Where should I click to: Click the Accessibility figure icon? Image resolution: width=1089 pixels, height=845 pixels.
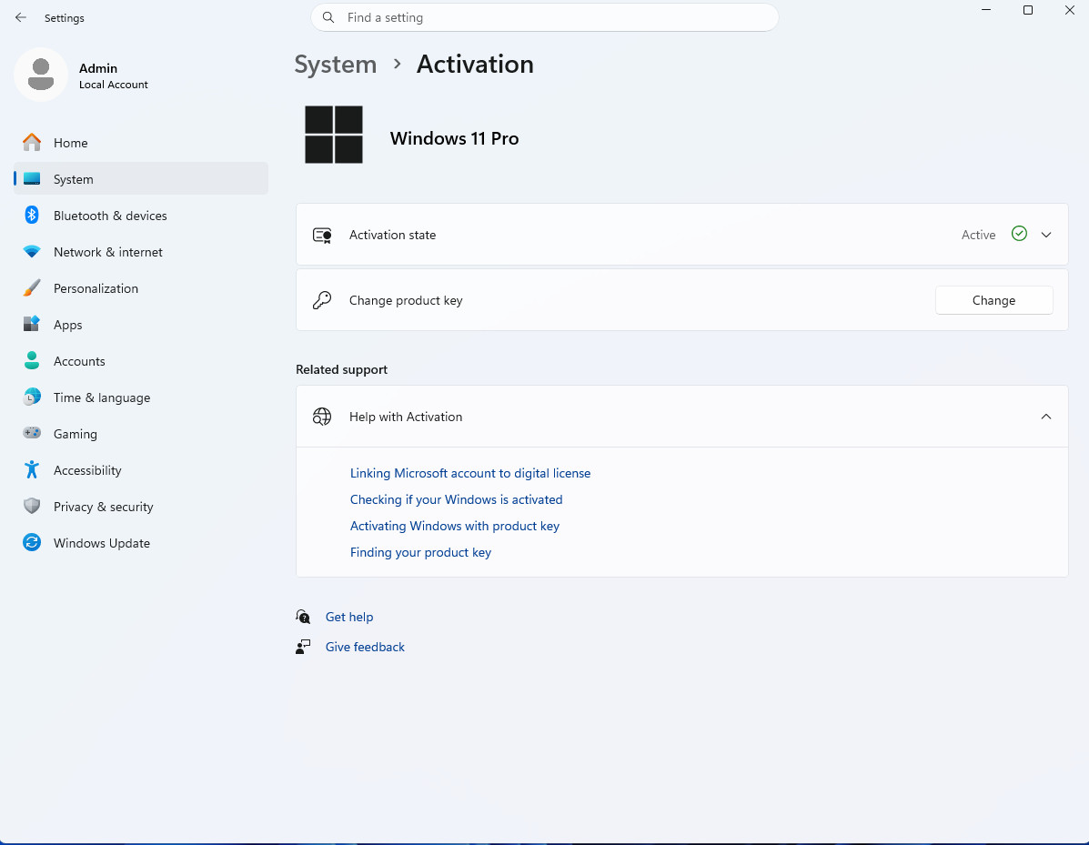tap(32, 470)
